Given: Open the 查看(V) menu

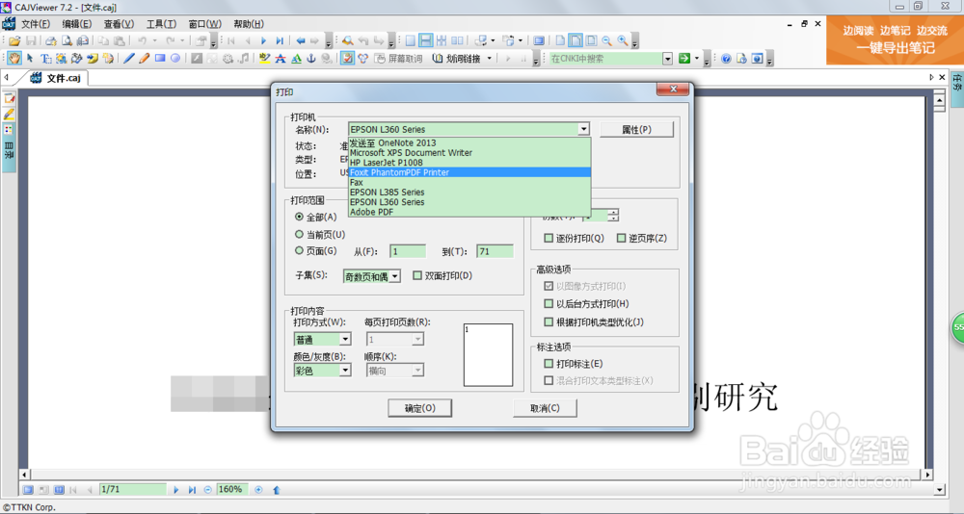Looking at the screenshot, I should pyautogui.click(x=119, y=24).
